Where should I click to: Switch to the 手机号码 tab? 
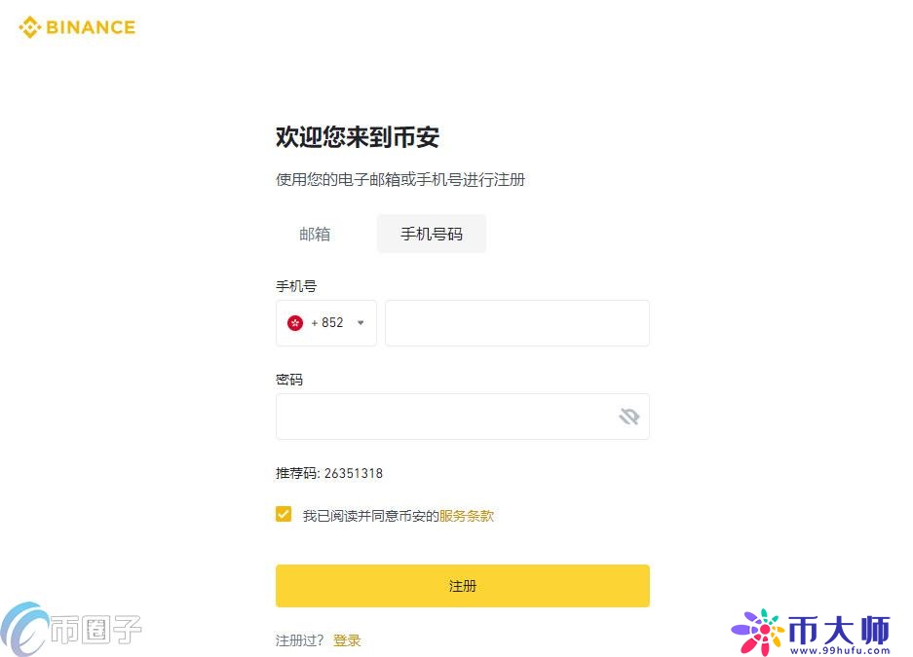click(x=431, y=234)
